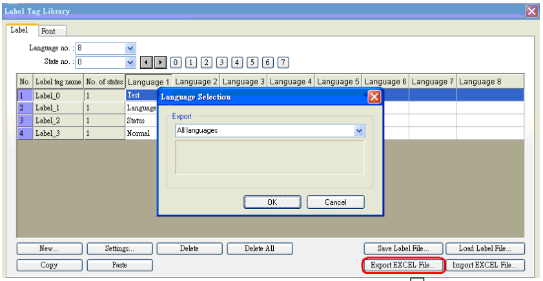Click the Settings... button
The height and width of the screenshot is (281, 543).
119,249
